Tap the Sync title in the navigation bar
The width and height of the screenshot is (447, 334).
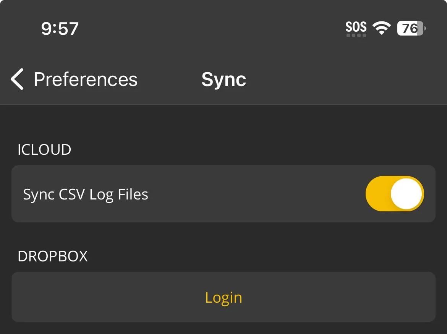tap(223, 79)
